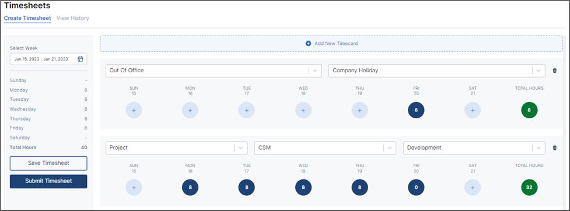
Task: Edit Wednesday 8 hours in Development row
Action: coord(303,188)
